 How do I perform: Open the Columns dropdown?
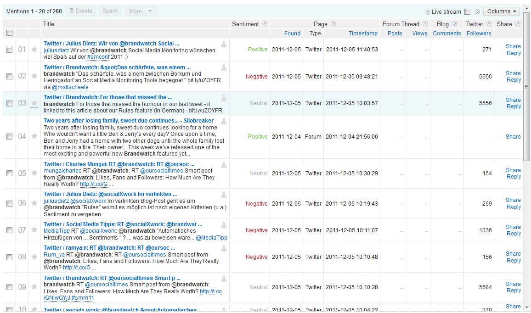501,11
